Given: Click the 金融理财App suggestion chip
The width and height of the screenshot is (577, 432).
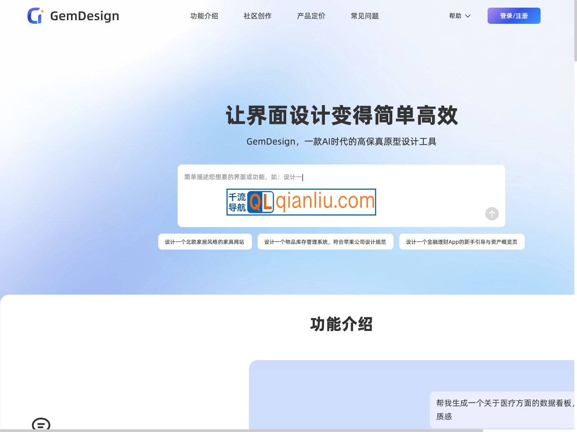Looking at the screenshot, I should tap(462, 242).
